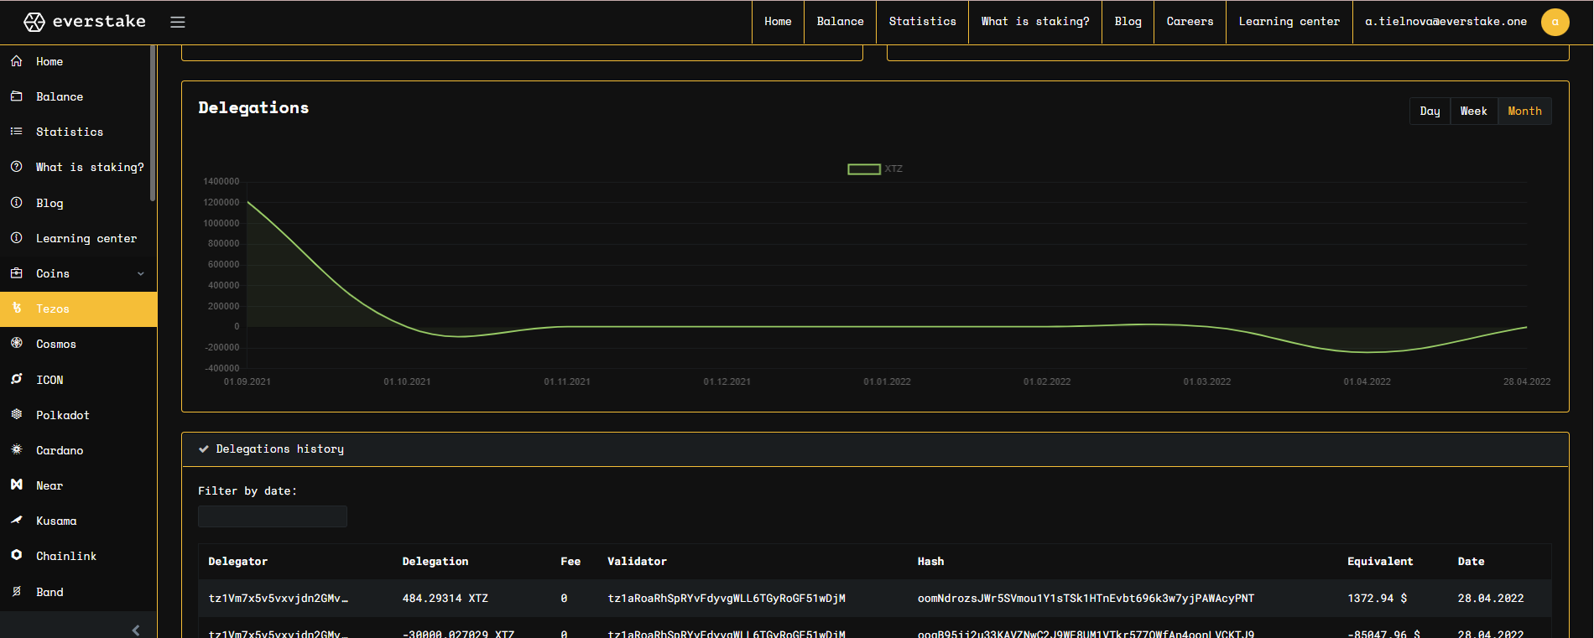Click the Cardano coin icon
Image resolution: width=1594 pixels, height=638 pixels.
(16, 450)
